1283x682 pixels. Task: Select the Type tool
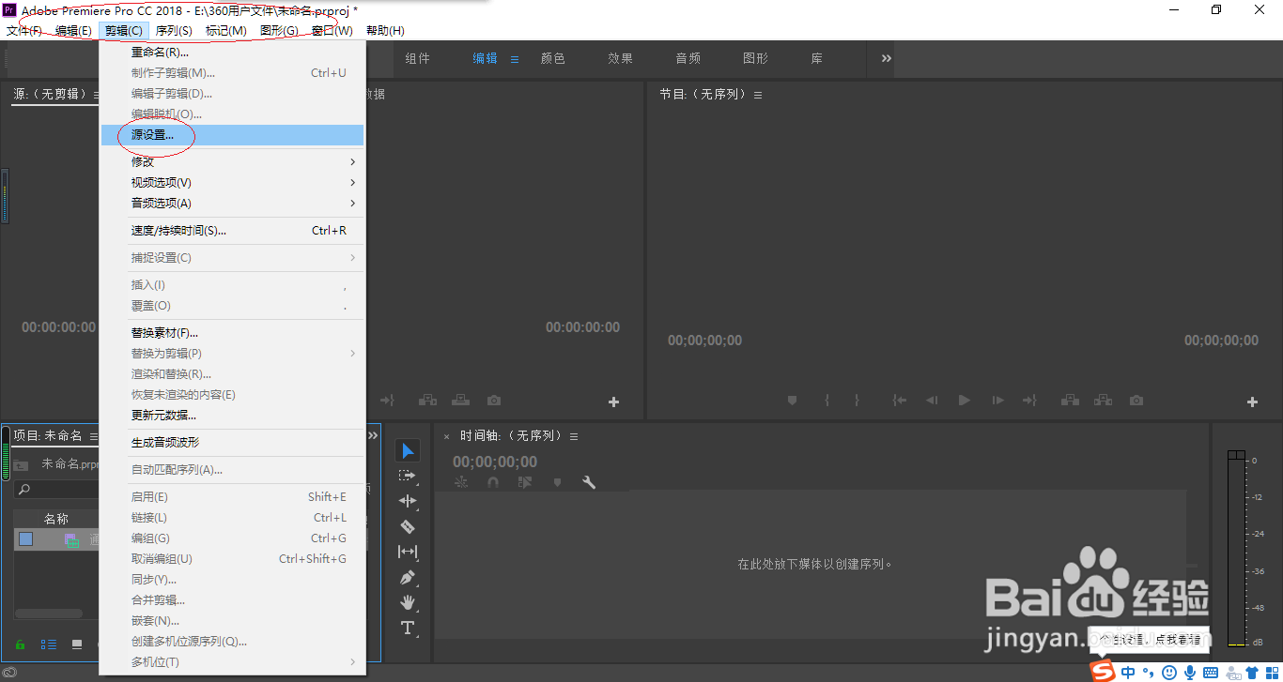408,628
